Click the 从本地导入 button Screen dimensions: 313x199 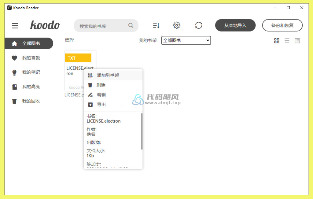(x=235, y=25)
